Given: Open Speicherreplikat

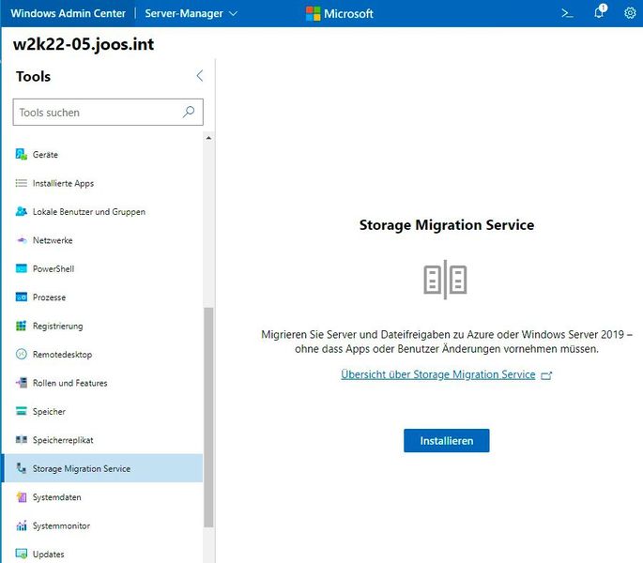Looking at the screenshot, I should click(x=102, y=439).
